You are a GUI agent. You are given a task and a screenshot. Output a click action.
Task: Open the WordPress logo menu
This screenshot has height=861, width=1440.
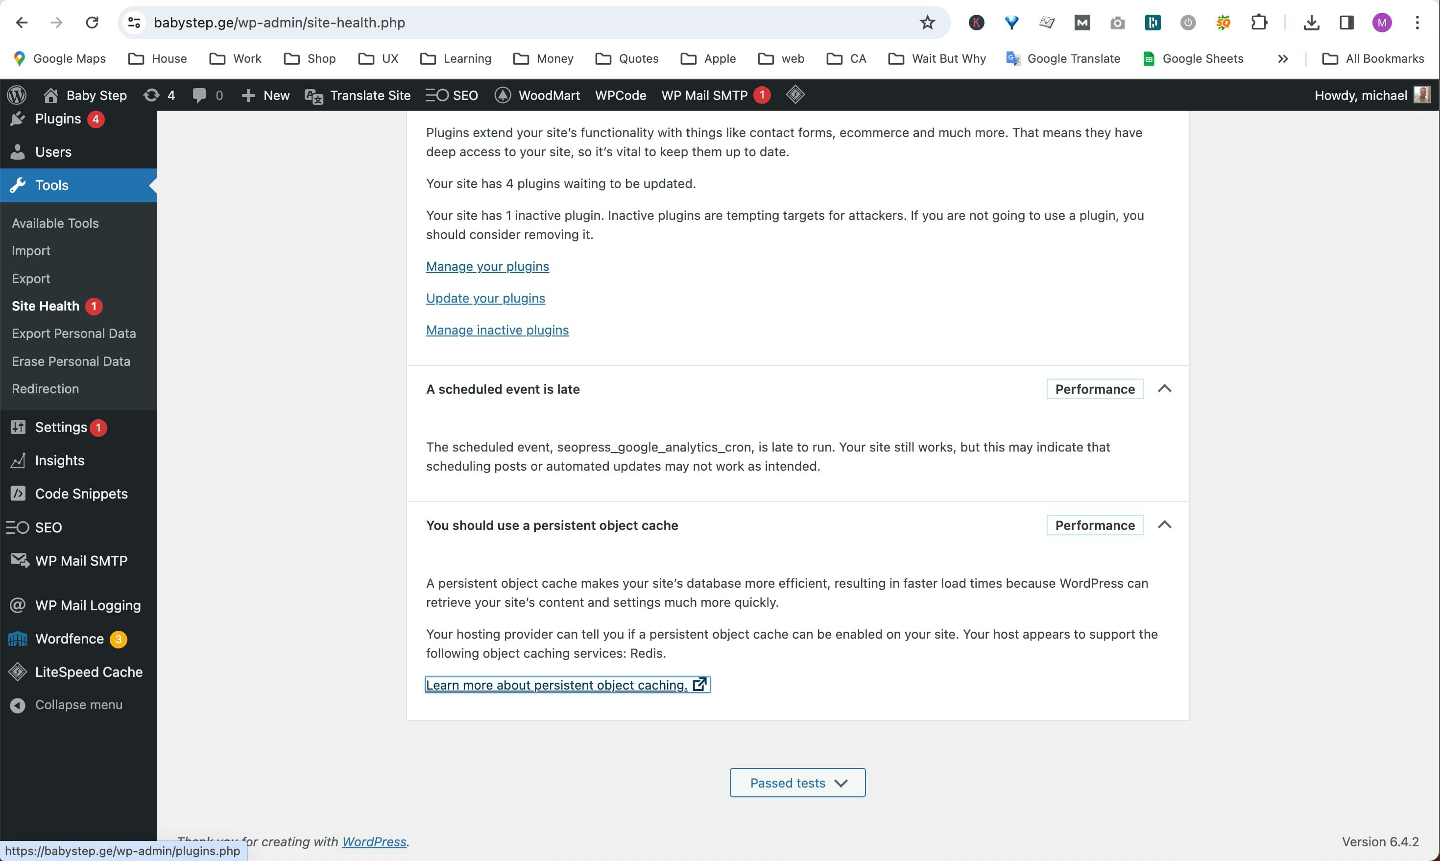point(17,95)
